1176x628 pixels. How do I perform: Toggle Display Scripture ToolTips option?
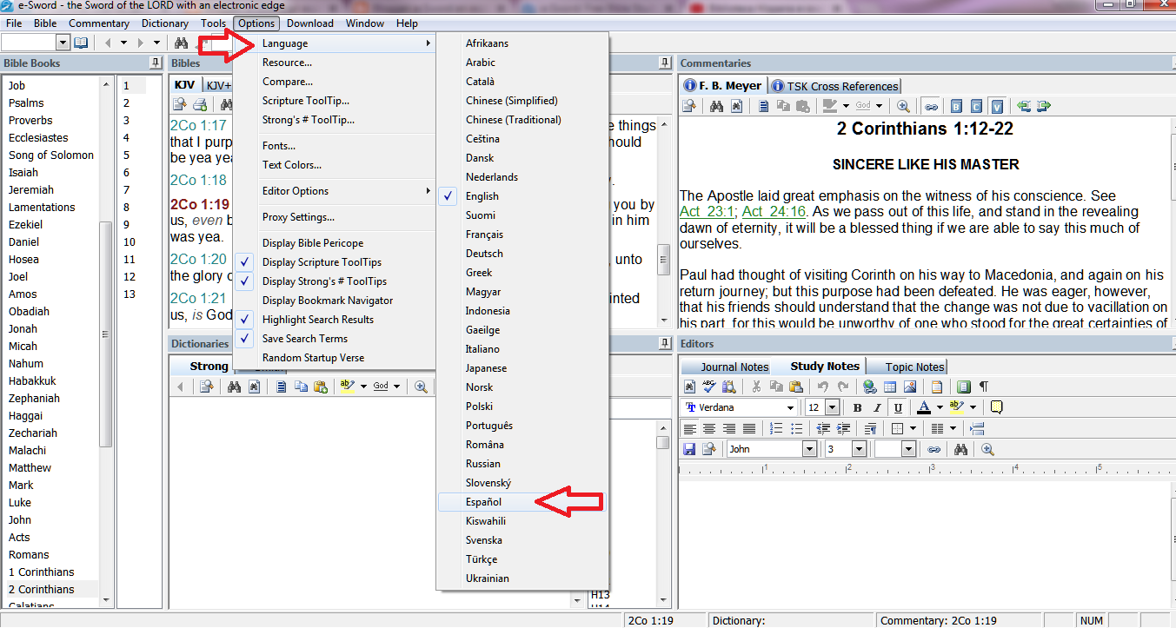point(322,262)
